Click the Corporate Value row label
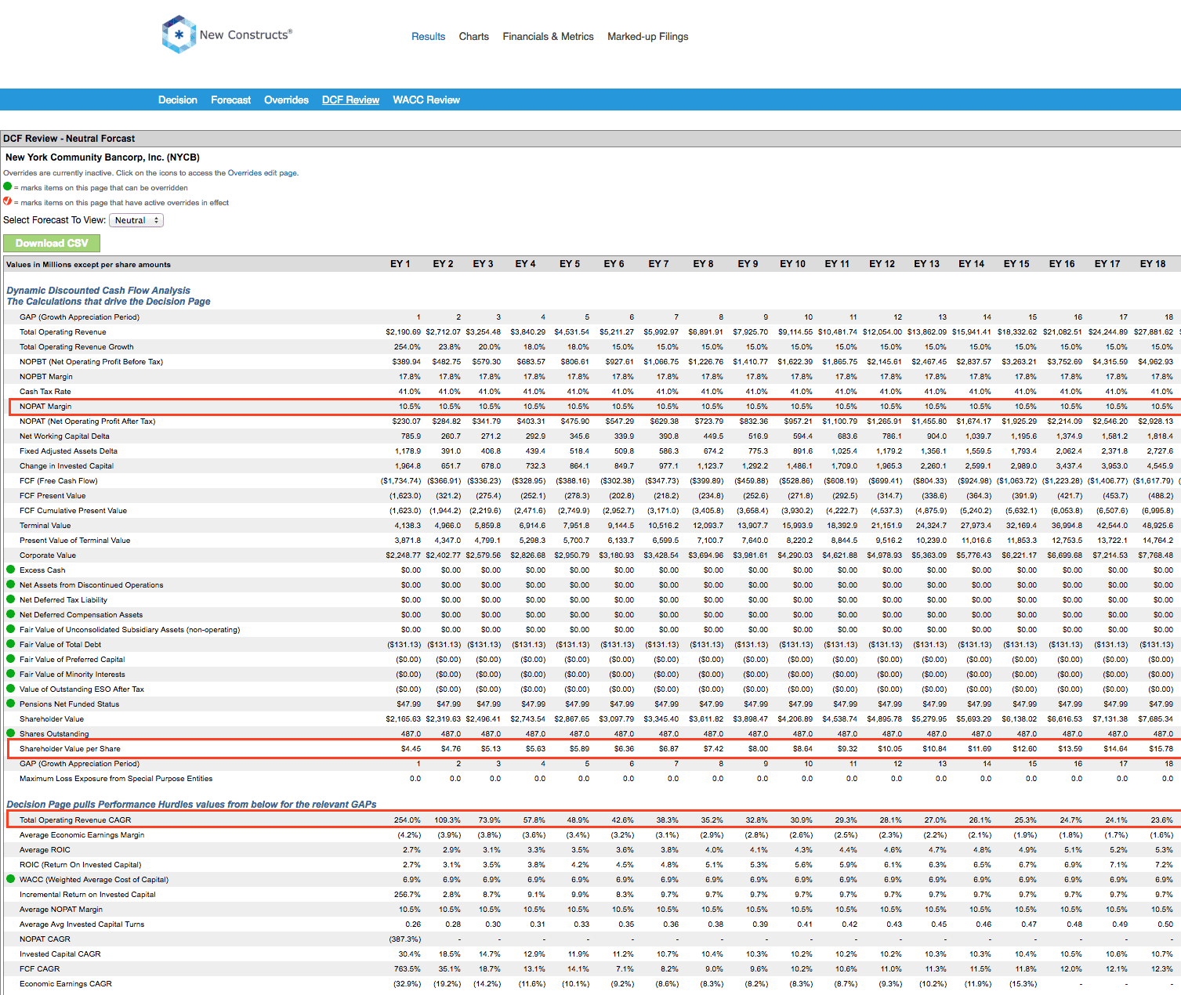 (48, 555)
